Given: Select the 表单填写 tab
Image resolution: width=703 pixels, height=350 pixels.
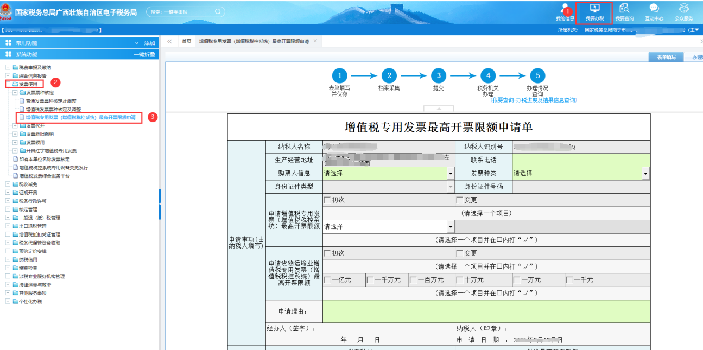Looking at the screenshot, I should [x=666, y=57].
